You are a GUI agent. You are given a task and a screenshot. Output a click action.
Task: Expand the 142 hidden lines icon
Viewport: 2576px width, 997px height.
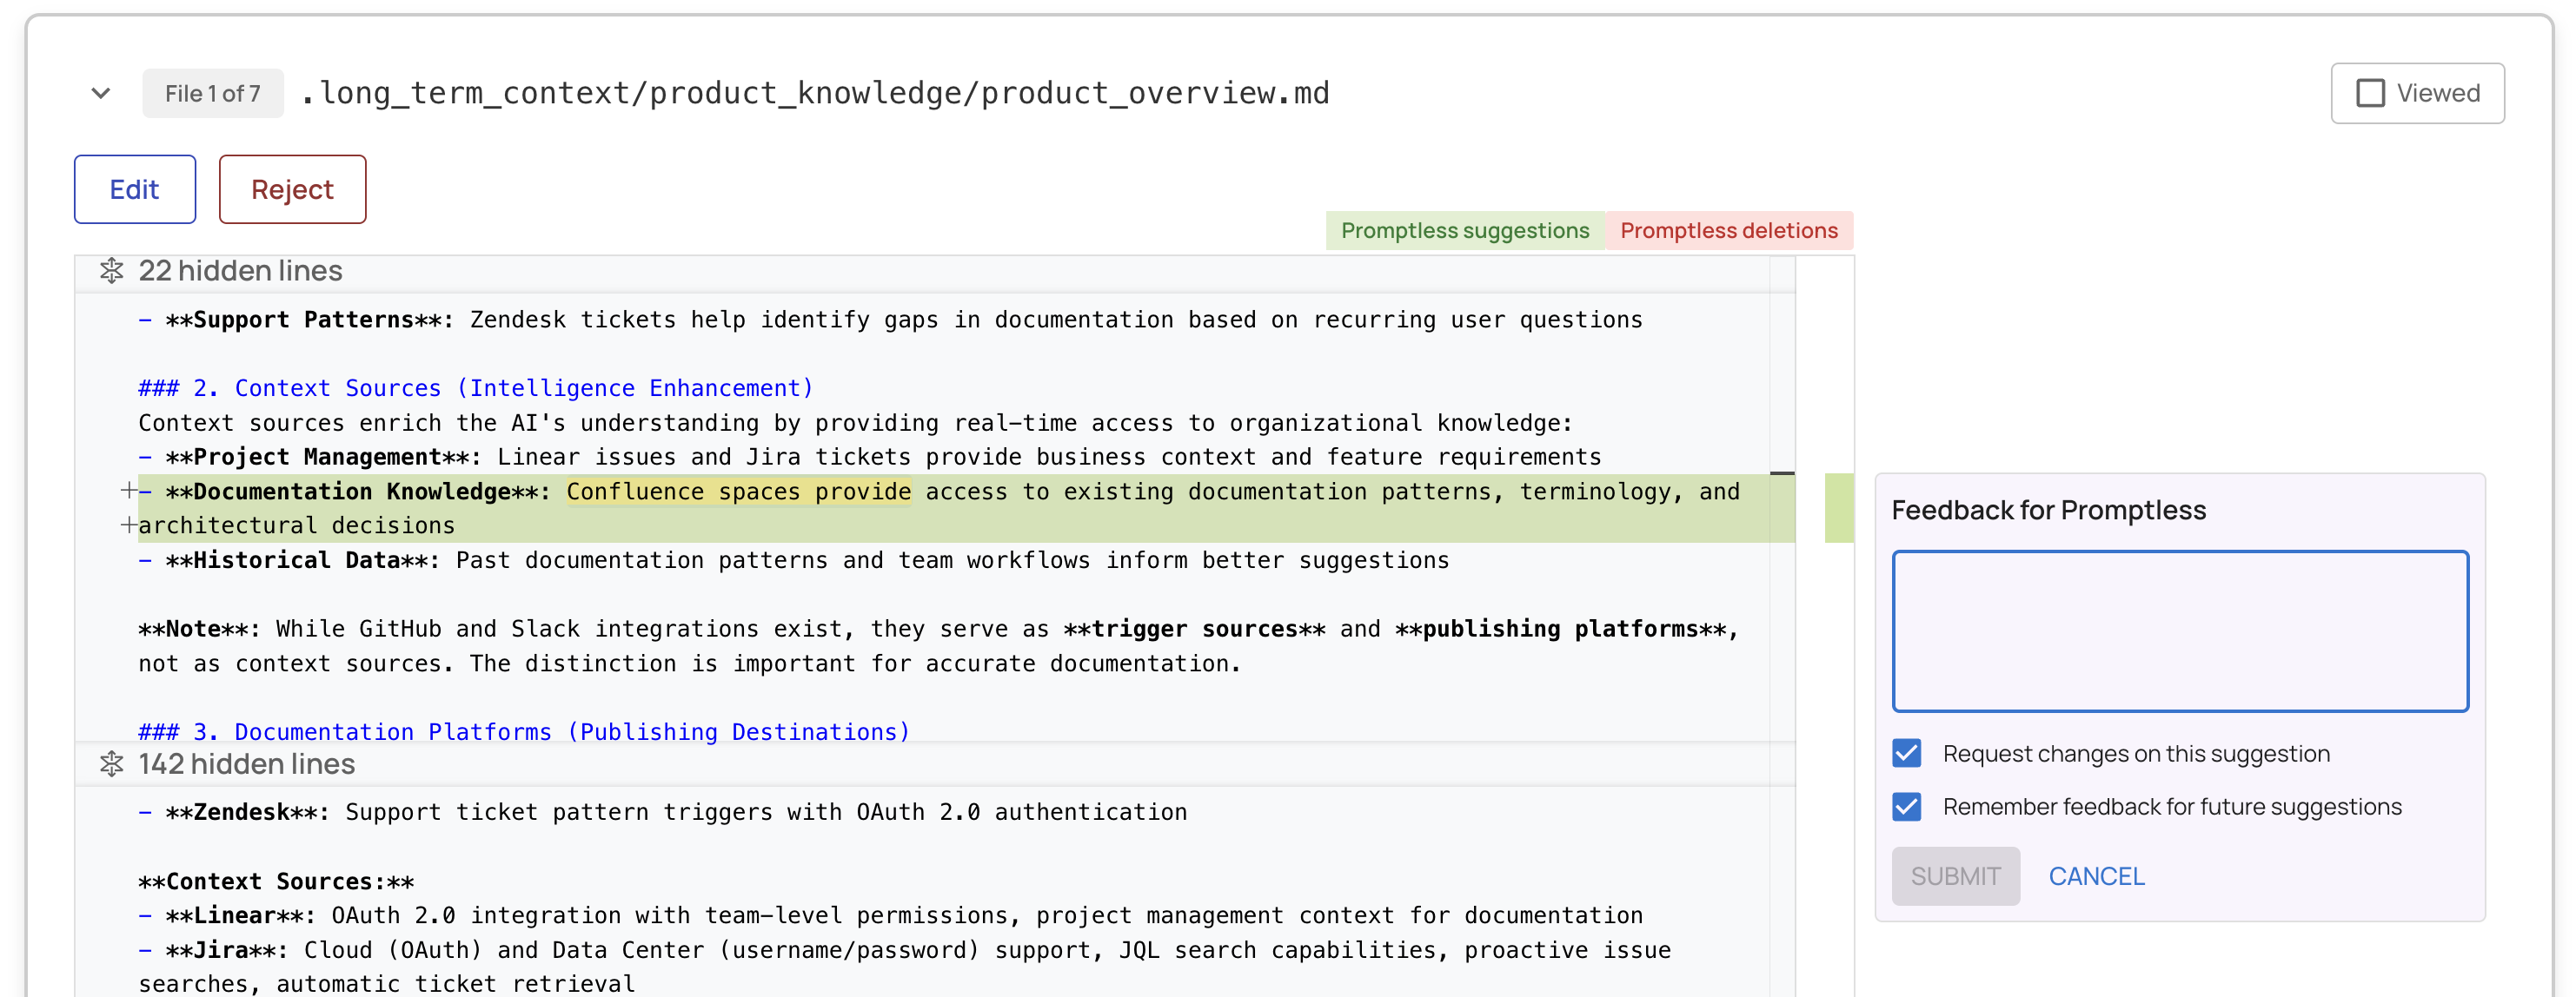111,764
